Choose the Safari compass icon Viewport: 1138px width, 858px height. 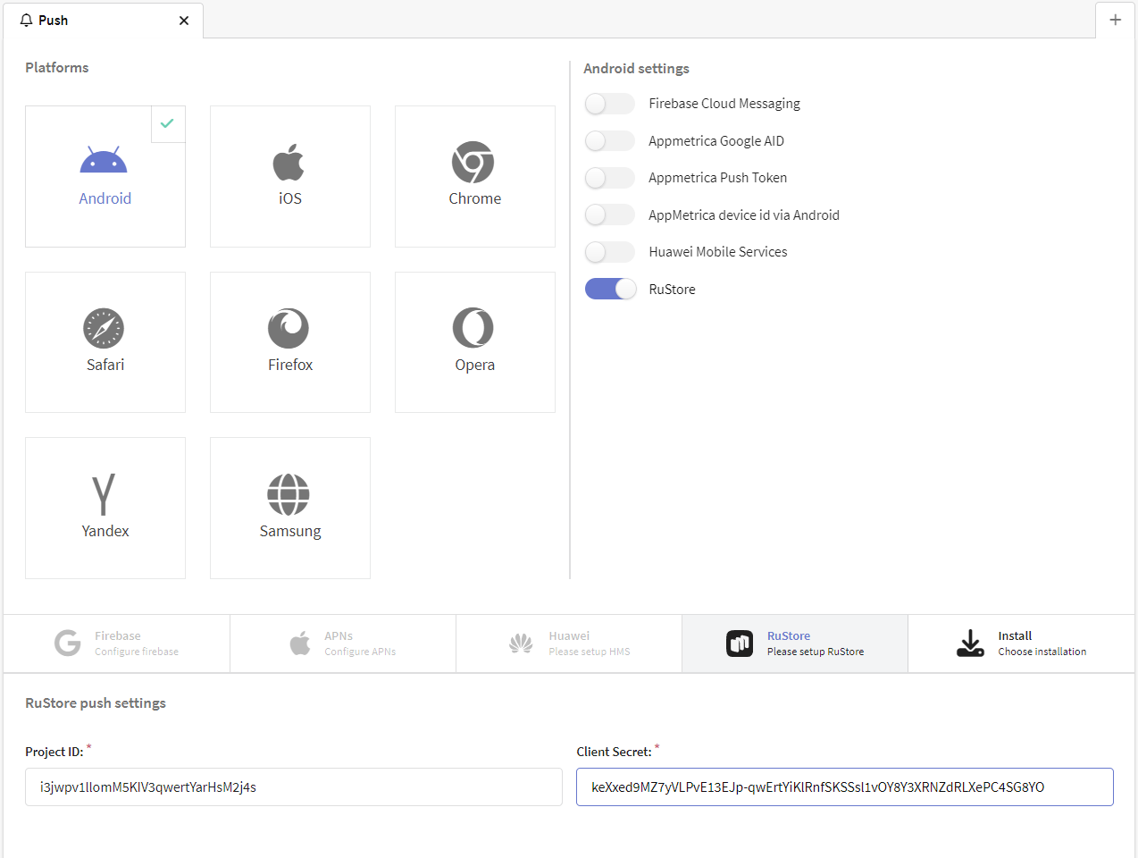[x=104, y=328]
